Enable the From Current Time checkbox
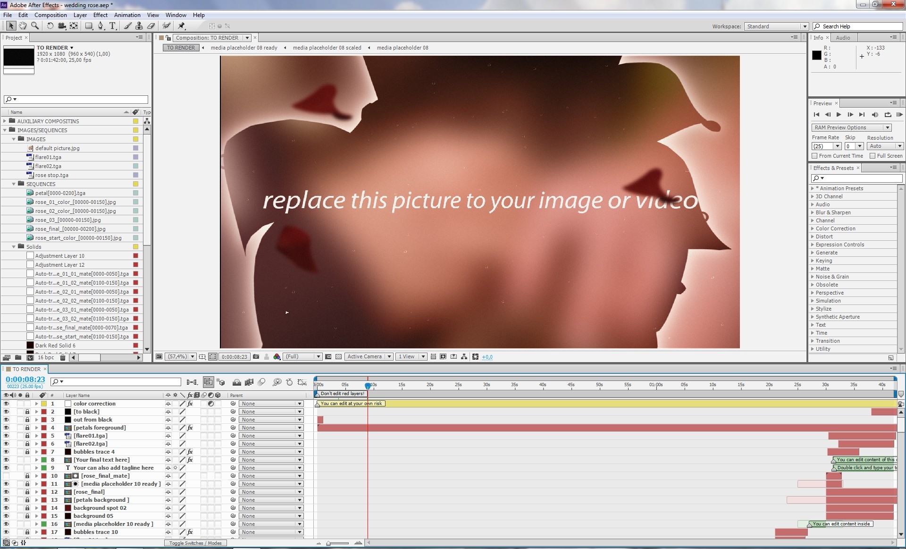The width and height of the screenshot is (906, 549). pyautogui.click(x=814, y=156)
